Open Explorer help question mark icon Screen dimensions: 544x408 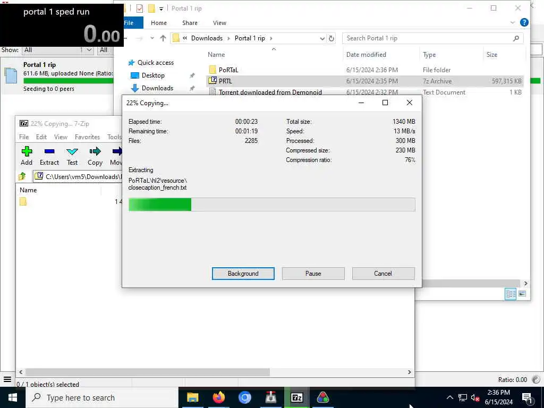point(524,22)
